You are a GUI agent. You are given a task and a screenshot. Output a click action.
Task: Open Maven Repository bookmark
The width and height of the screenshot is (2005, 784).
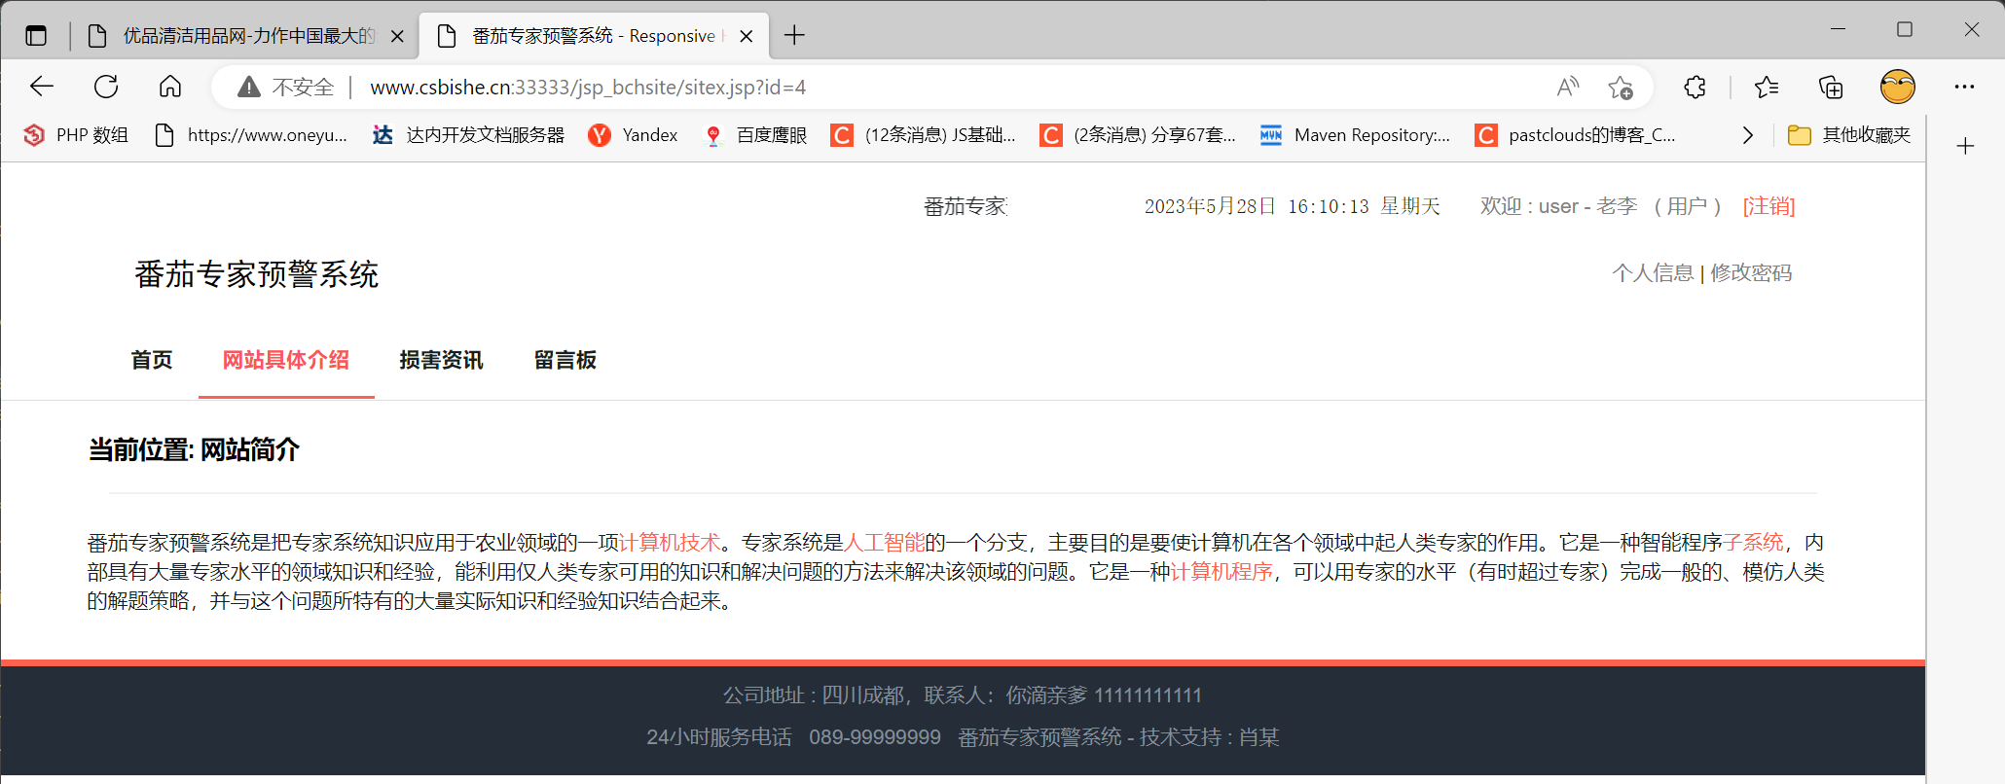(1355, 135)
